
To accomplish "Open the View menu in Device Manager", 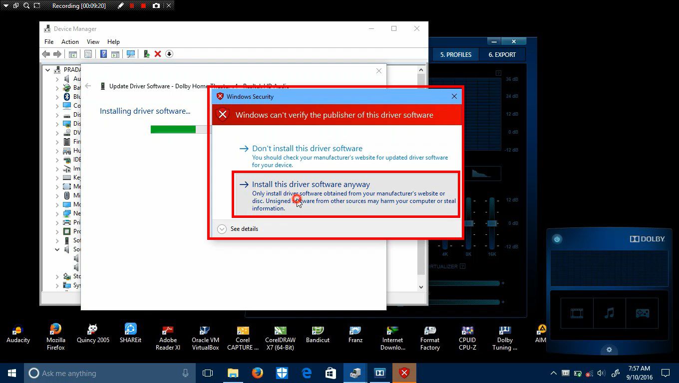I will [x=93, y=42].
